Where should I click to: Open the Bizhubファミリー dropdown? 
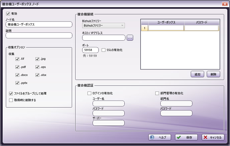(x=104, y=25)
